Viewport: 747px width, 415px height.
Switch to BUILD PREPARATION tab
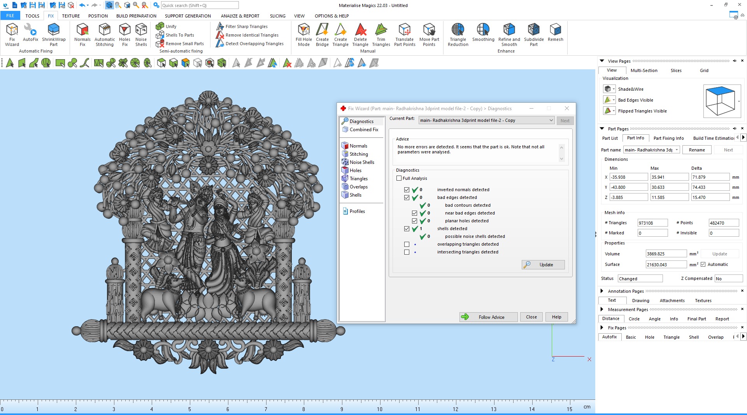point(136,16)
